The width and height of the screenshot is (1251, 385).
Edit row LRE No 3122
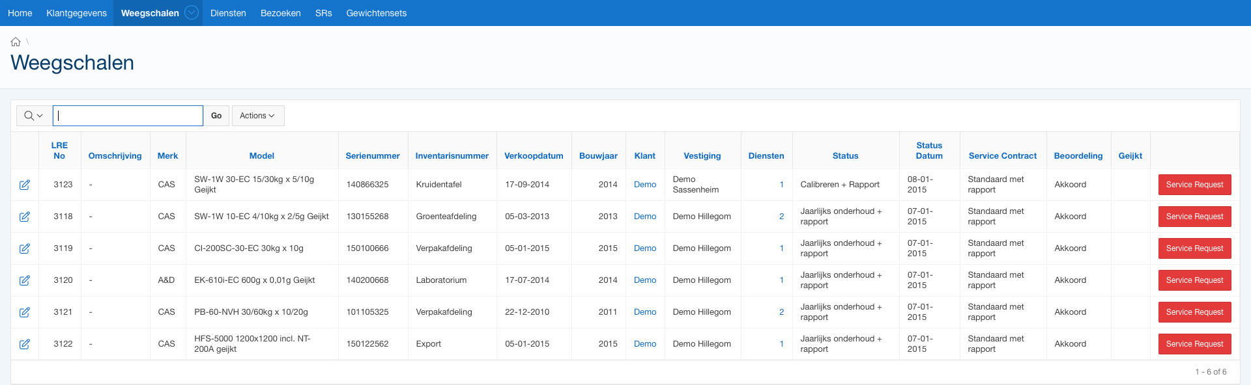[x=25, y=344]
